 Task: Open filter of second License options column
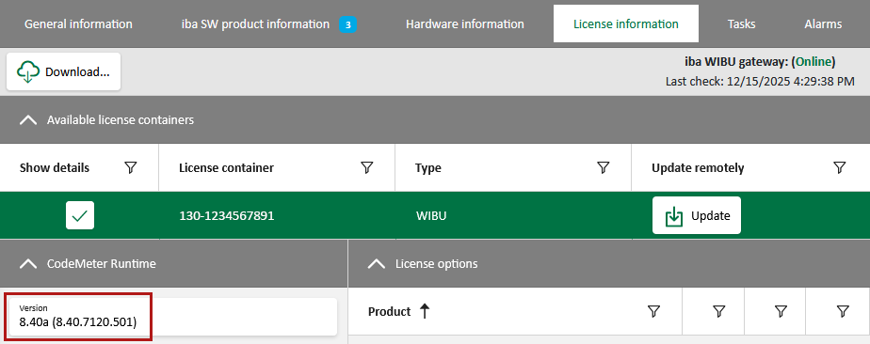coord(718,311)
